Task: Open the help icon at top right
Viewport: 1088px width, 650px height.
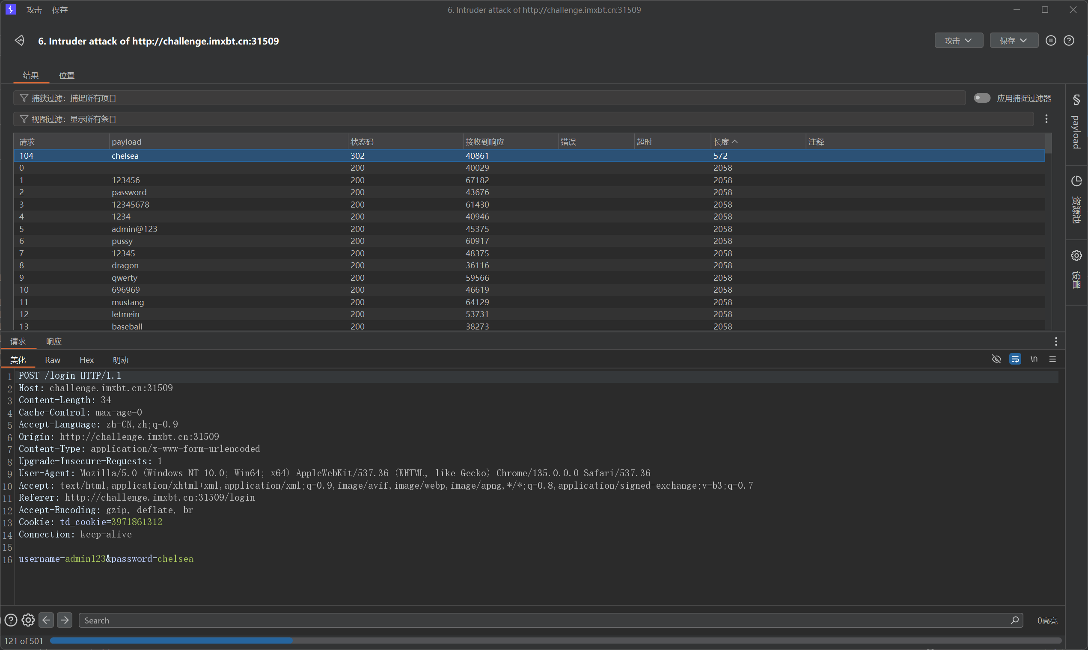Action: 1068,40
